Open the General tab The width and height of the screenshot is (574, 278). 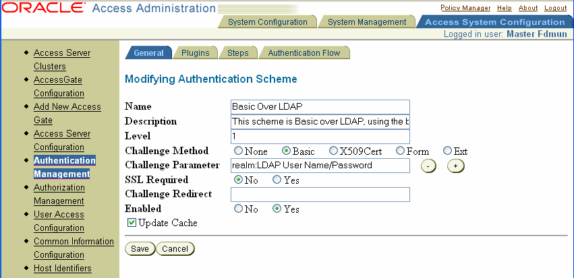pos(148,53)
